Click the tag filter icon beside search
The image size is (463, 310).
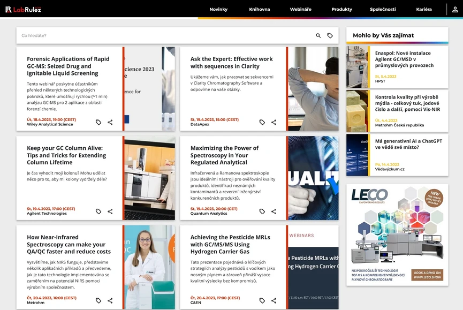[x=330, y=34]
